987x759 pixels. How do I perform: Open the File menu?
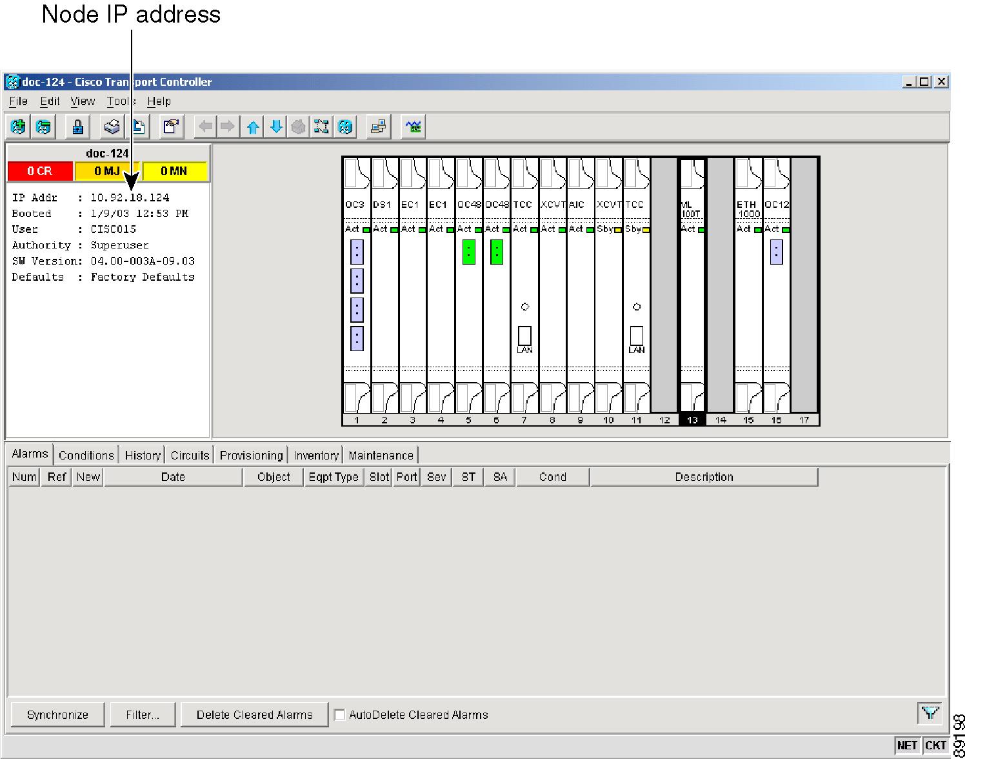(18, 101)
